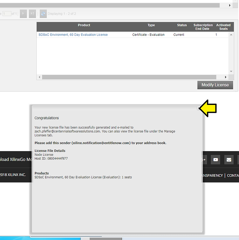This screenshot has height=240, width=239.
Task: Click the license table's scroll left arrow
Action: click(39, 77)
